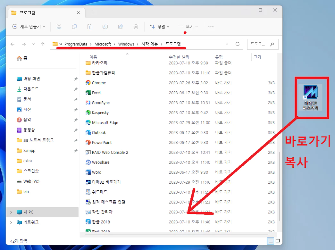Screen dimensions: 335x250
Task: Refresh the current folder view
Action: tap(237, 44)
